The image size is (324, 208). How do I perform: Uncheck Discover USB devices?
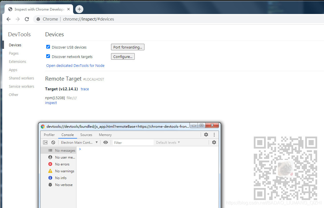tap(48, 47)
